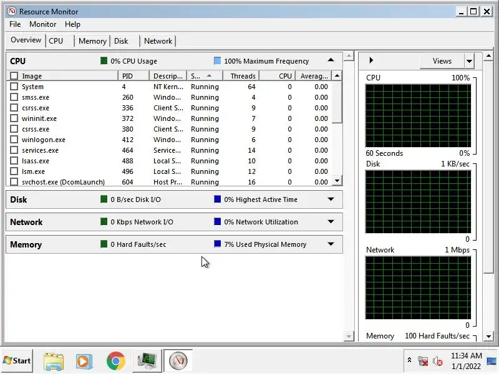Check the csrss.exe PID 380 checkbox
The image size is (499, 374).
pos(14,129)
